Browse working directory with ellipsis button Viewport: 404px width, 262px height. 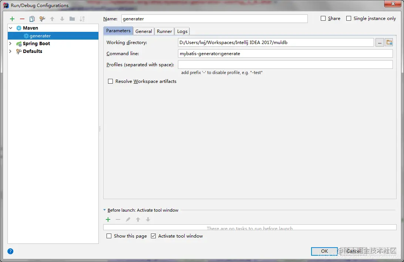click(380, 43)
